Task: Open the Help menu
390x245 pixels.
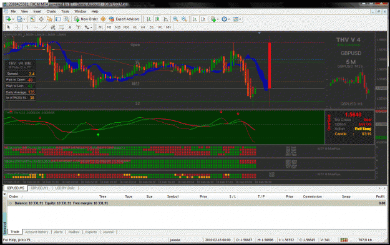Action: tap(95, 11)
